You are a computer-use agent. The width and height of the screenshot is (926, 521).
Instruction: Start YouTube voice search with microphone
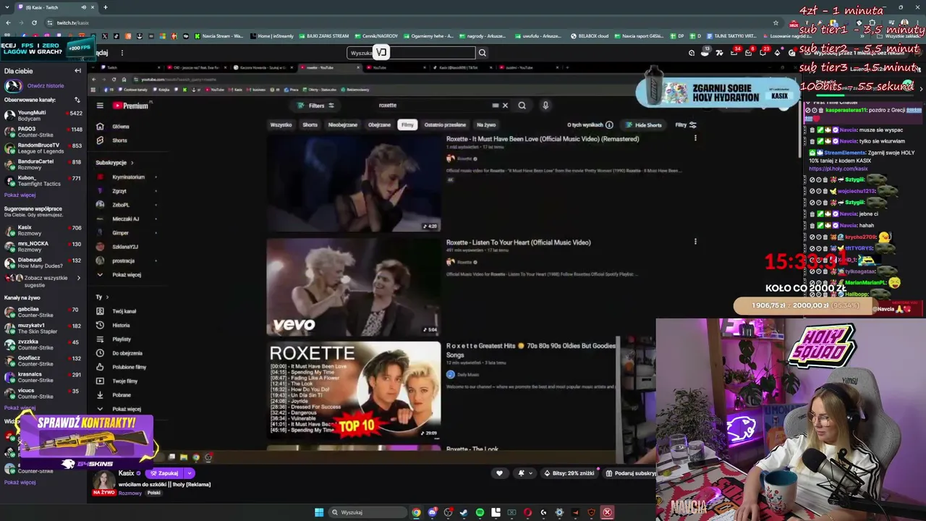pyautogui.click(x=545, y=106)
